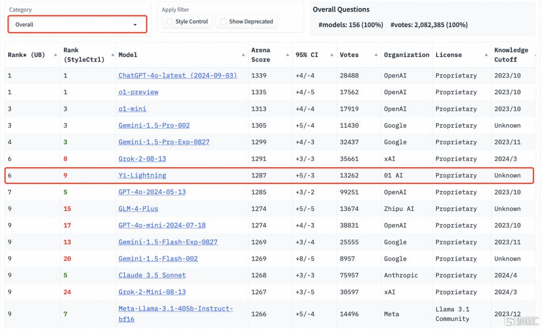Tick the Show Deprecated checkbox
Screen dimensions: 542x329
pyautogui.click(x=223, y=22)
